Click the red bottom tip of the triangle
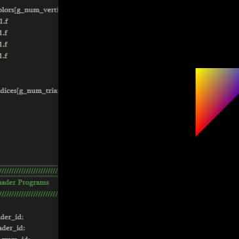Screen dimensions: 239x239 pos(197,133)
